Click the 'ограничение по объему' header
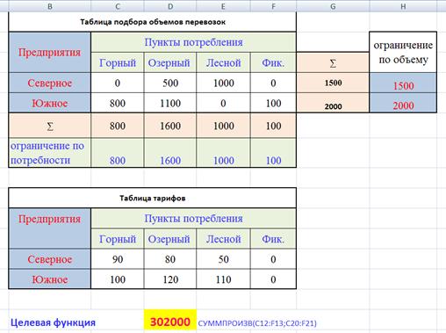Screen dimensions: 446x333 click(x=403, y=52)
